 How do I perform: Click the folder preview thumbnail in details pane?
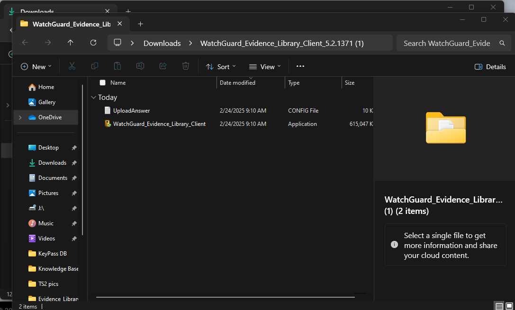point(446,128)
